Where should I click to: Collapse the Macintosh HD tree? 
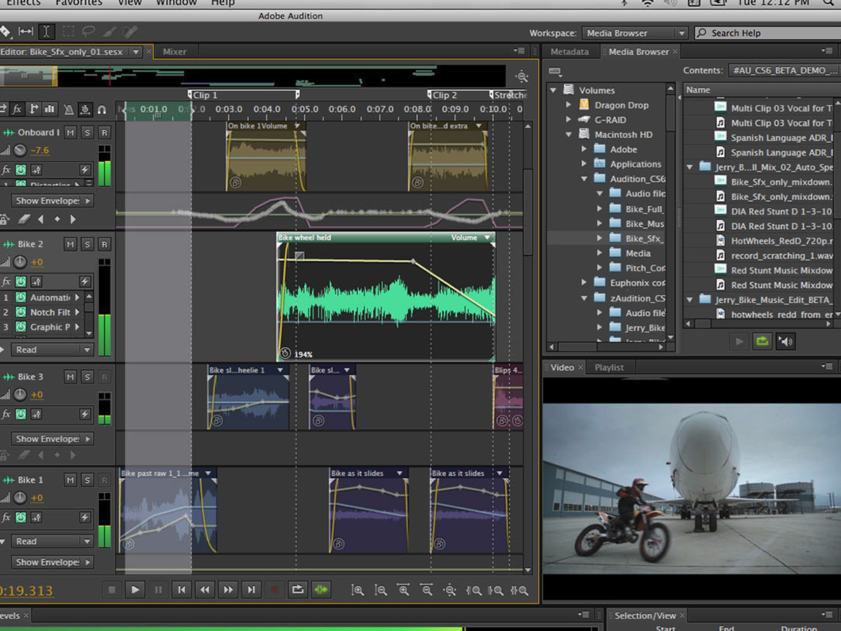click(568, 135)
